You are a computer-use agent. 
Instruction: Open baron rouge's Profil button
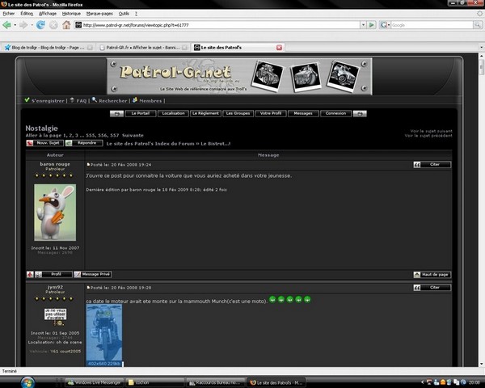[x=53, y=274]
